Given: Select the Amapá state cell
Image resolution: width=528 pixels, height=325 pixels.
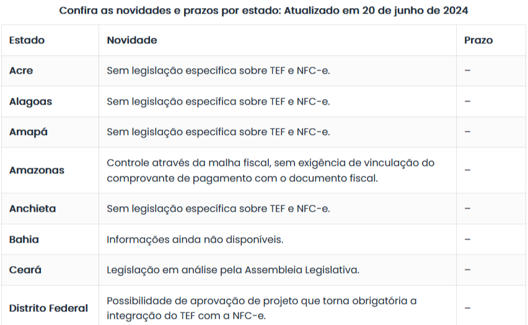Looking at the screenshot, I should click(28, 132).
